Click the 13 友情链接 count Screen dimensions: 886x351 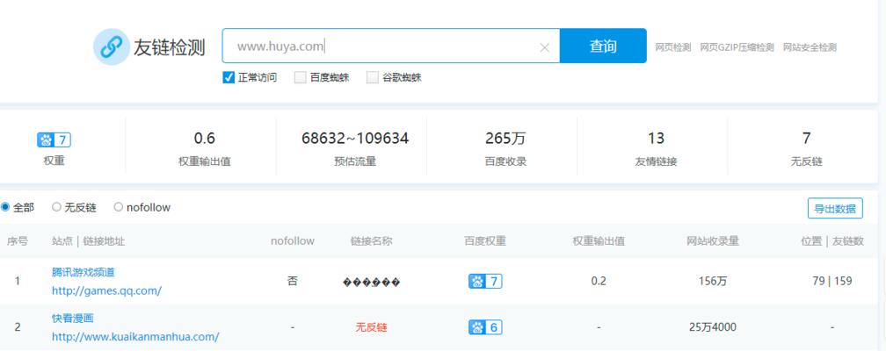(x=656, y=139)
